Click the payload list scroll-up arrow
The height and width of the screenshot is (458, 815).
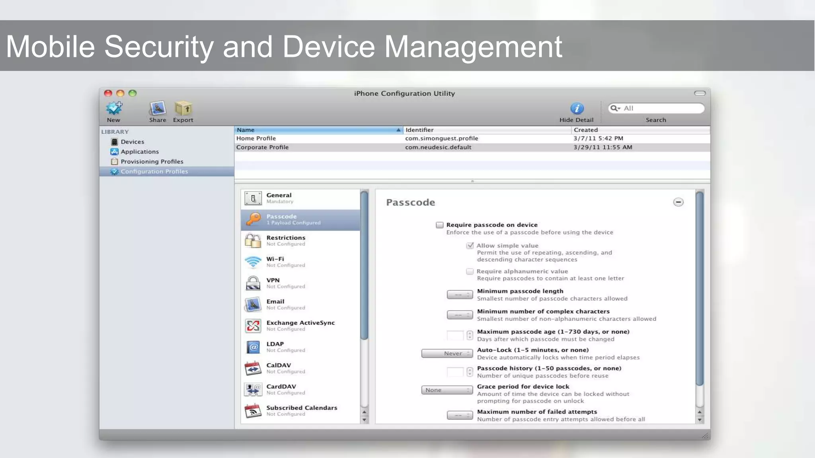pyautogui.click(x=364, y=412)
